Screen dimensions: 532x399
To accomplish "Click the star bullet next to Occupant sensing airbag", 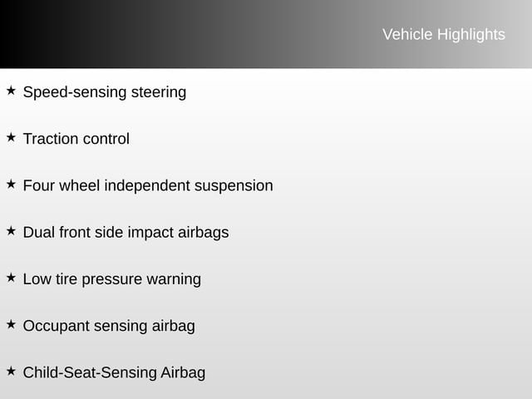I will click(11, 324).
